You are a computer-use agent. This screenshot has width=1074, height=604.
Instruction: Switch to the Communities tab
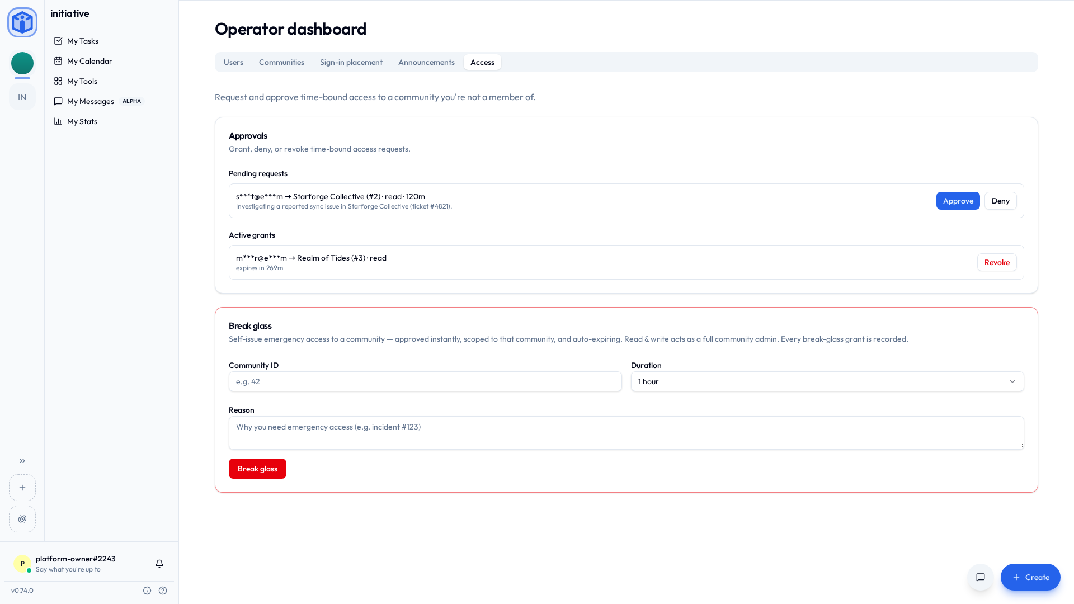click(281, 62)
